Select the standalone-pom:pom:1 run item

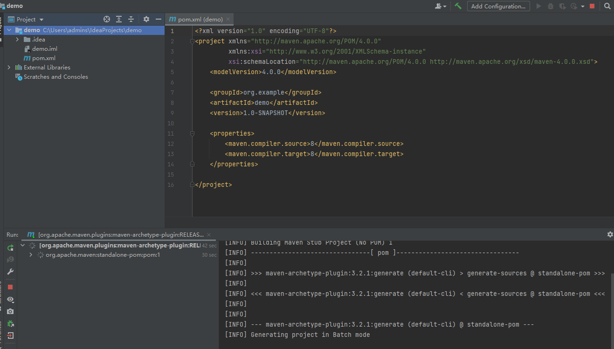coord(103,255)
